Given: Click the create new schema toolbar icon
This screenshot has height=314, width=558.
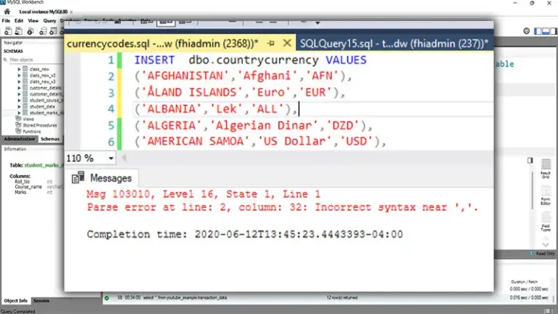Looking at the screenshot, I should point(43,31).
